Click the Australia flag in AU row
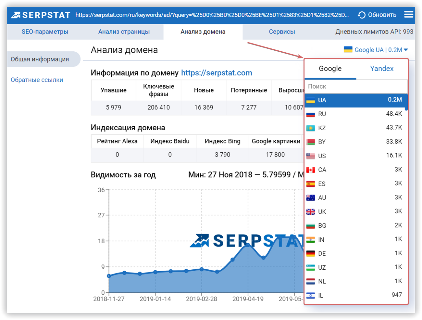The width and height of the screenshot is (422, 320). point(311,198)
